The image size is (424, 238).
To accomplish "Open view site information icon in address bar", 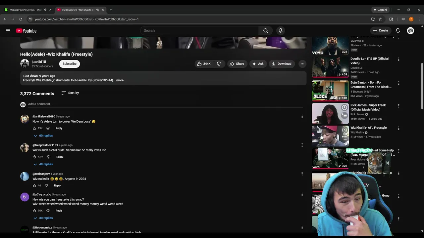I will tap(30, 19).
